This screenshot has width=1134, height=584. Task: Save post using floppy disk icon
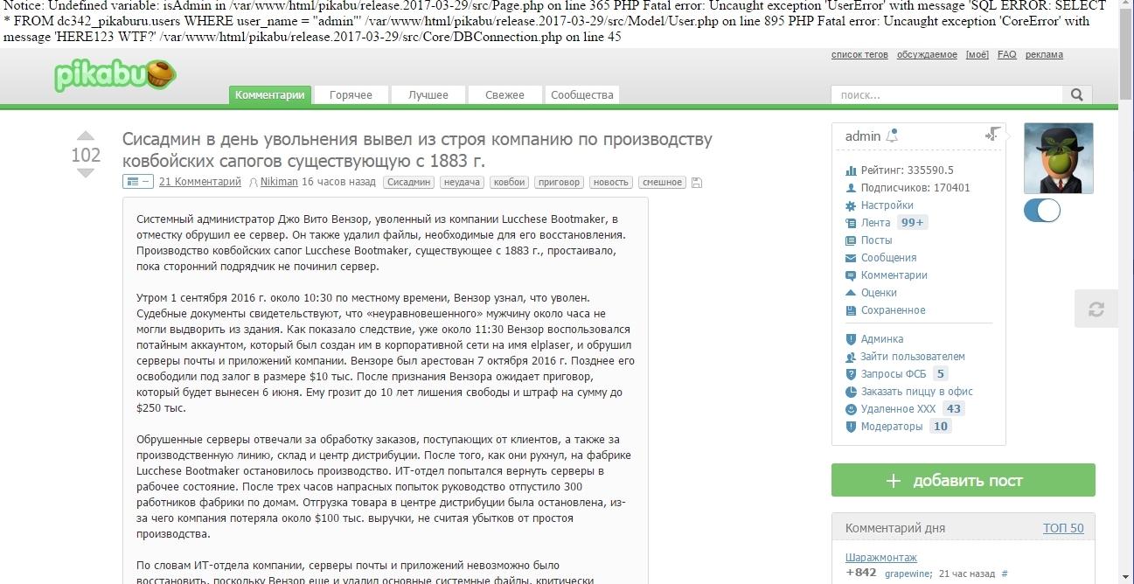tap(696, 183)
